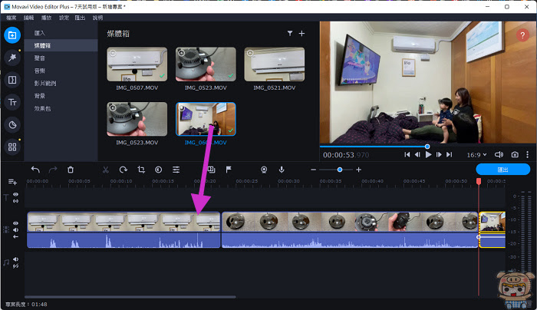Mute the video track audio

pos(16,230)
